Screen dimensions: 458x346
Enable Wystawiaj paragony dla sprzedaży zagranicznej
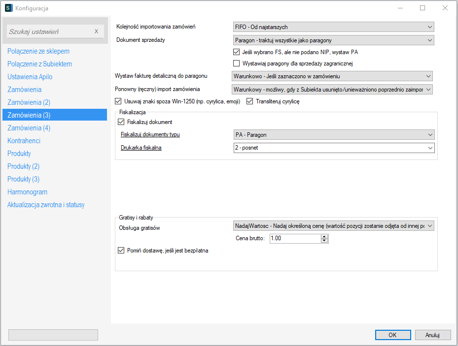click(237, 63)
